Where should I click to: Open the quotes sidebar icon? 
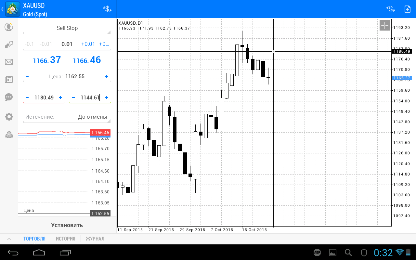(9, 27)
